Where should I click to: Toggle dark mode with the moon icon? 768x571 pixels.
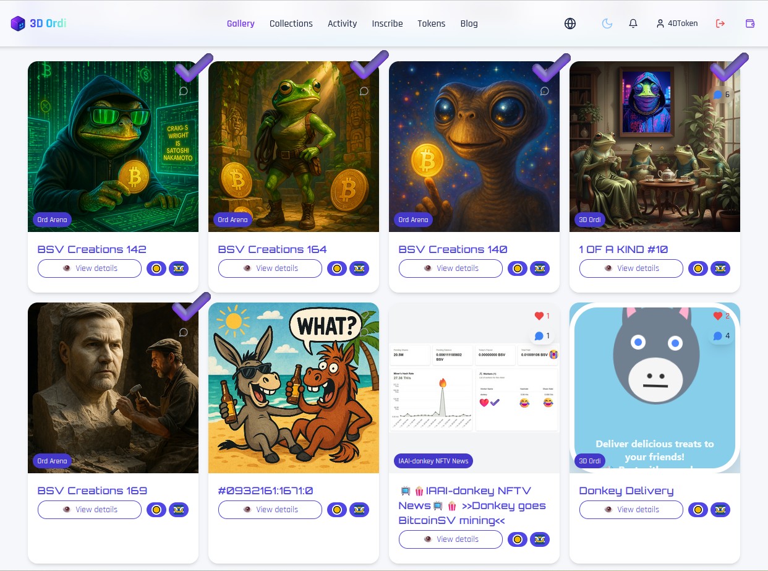pyautogui.click(x=607, y=24)
